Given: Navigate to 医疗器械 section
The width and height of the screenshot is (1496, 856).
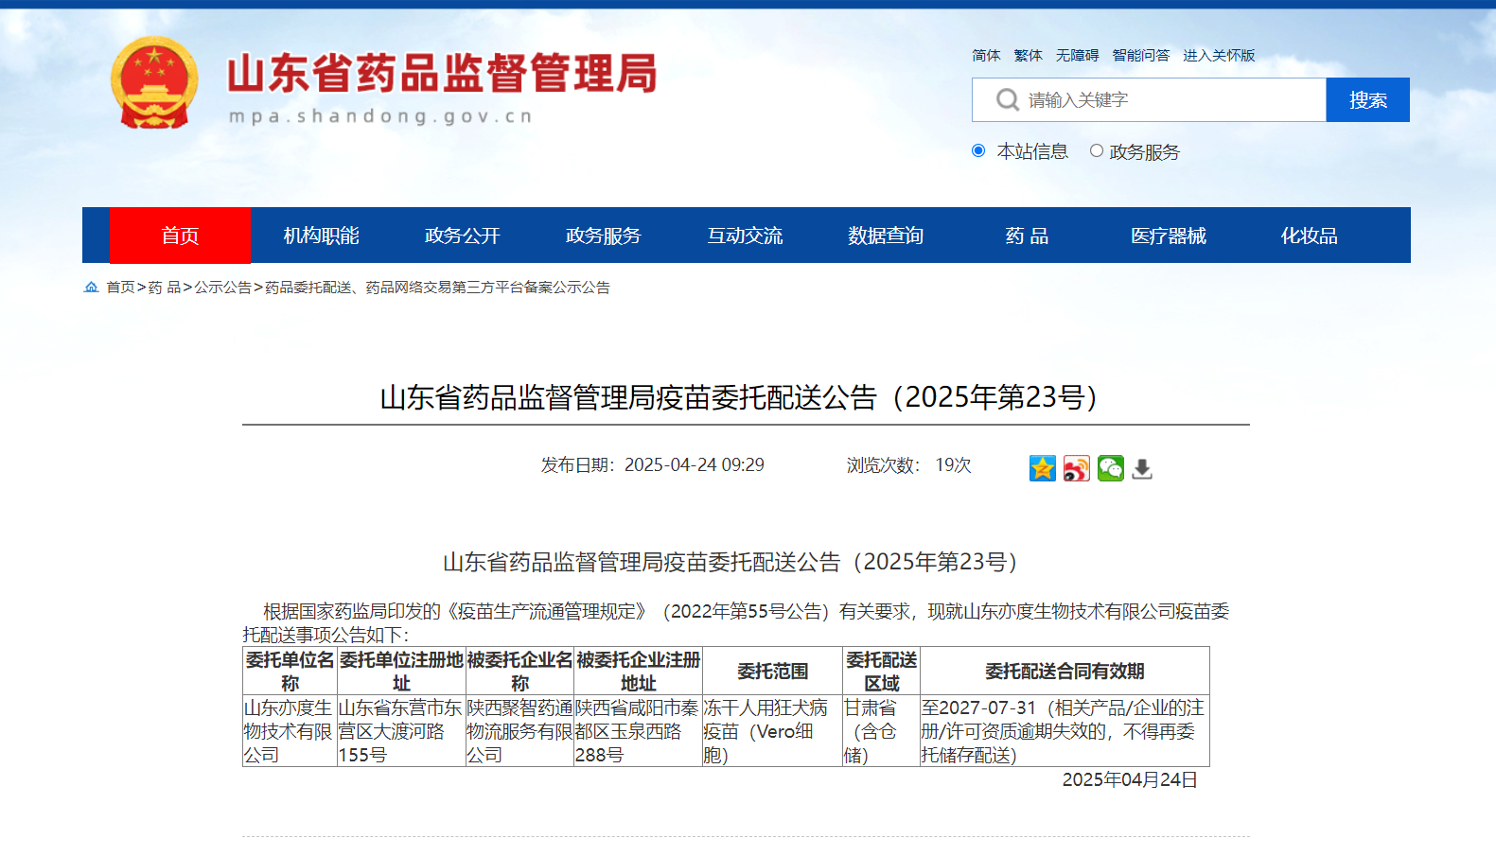Looking at the screenshot, I should pyautogui.click(x=1169, y=236).
